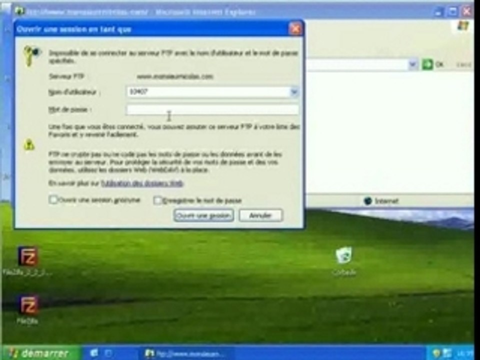Click the 'Serveur FTP' label

[x=66, y=76]
